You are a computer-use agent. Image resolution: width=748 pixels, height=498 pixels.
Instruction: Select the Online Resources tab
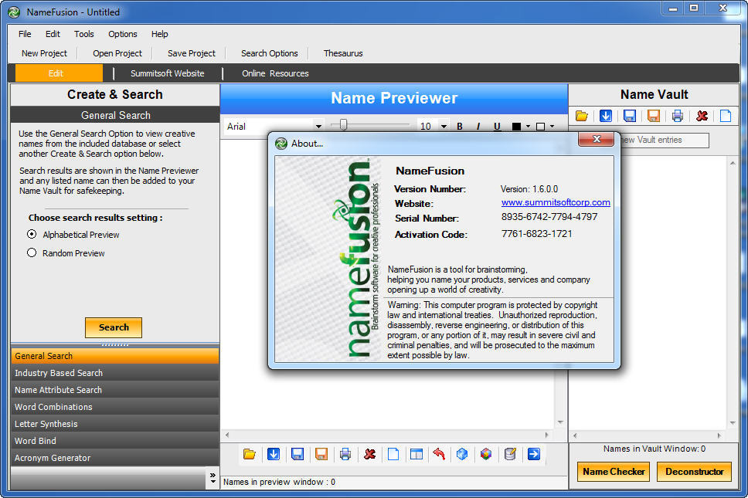(275, 73)
